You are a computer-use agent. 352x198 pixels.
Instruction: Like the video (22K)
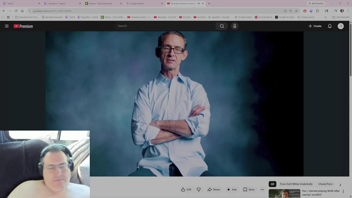pyautogui.click(x=186, y=189)
